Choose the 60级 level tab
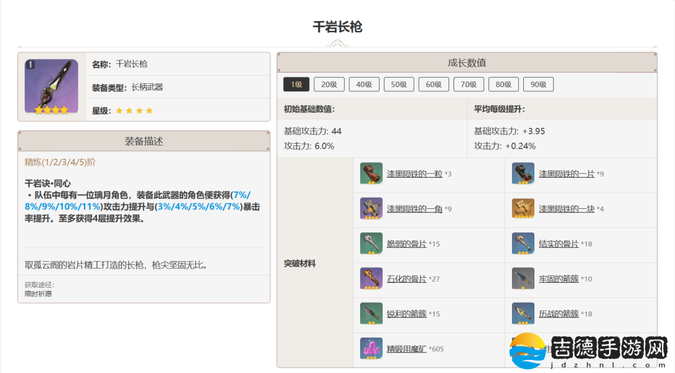675x373 pixels. click(x=434, y=85)
